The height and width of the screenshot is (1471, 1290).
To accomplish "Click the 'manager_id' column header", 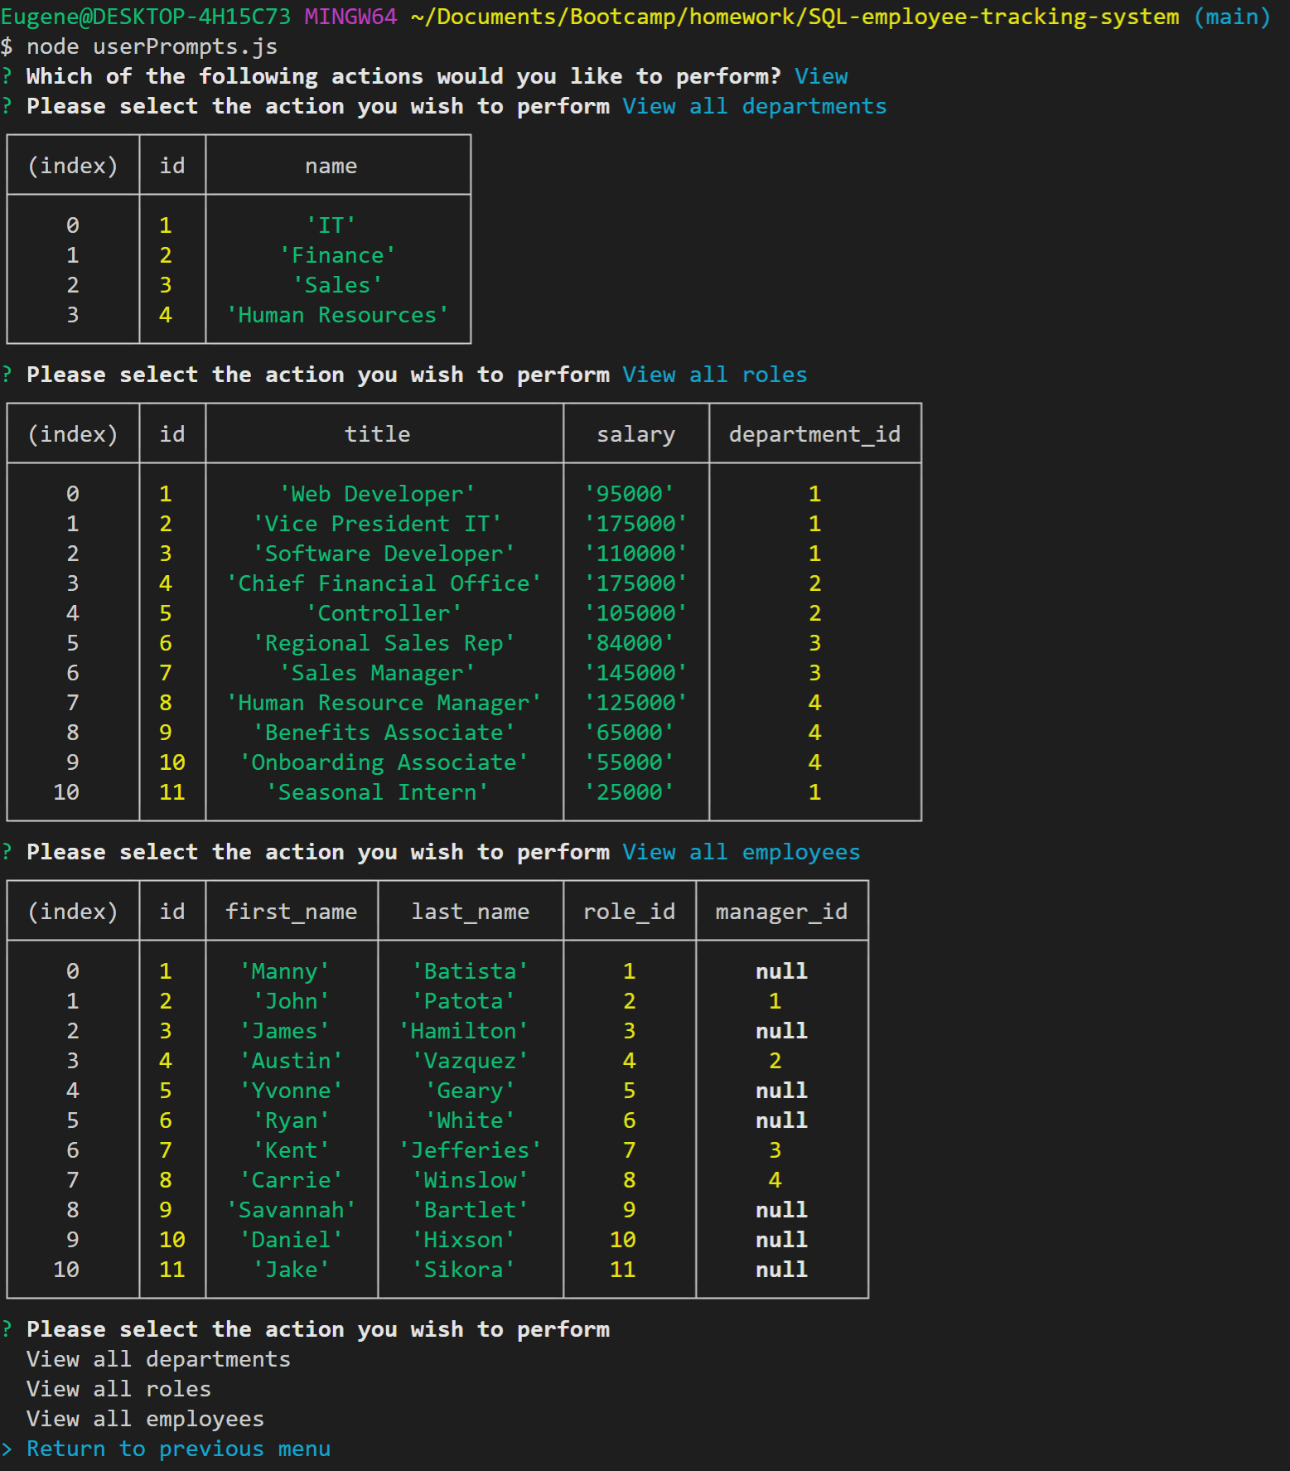I will (x=781, y=912).
